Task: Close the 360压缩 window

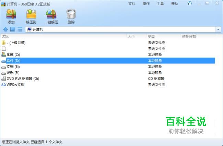Action: 217,3
